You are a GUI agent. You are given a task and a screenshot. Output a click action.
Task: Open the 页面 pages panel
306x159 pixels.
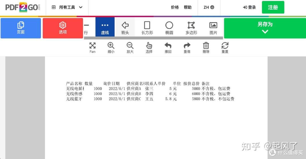click(x=21, y=28)
